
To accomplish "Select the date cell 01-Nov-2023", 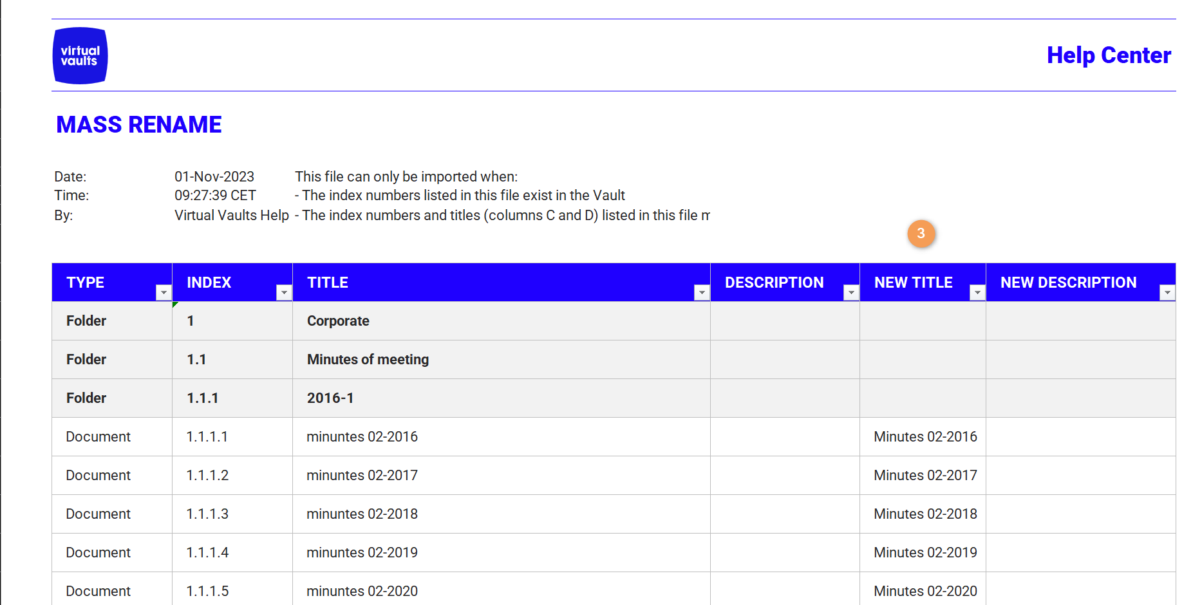I will click(214, 176).
